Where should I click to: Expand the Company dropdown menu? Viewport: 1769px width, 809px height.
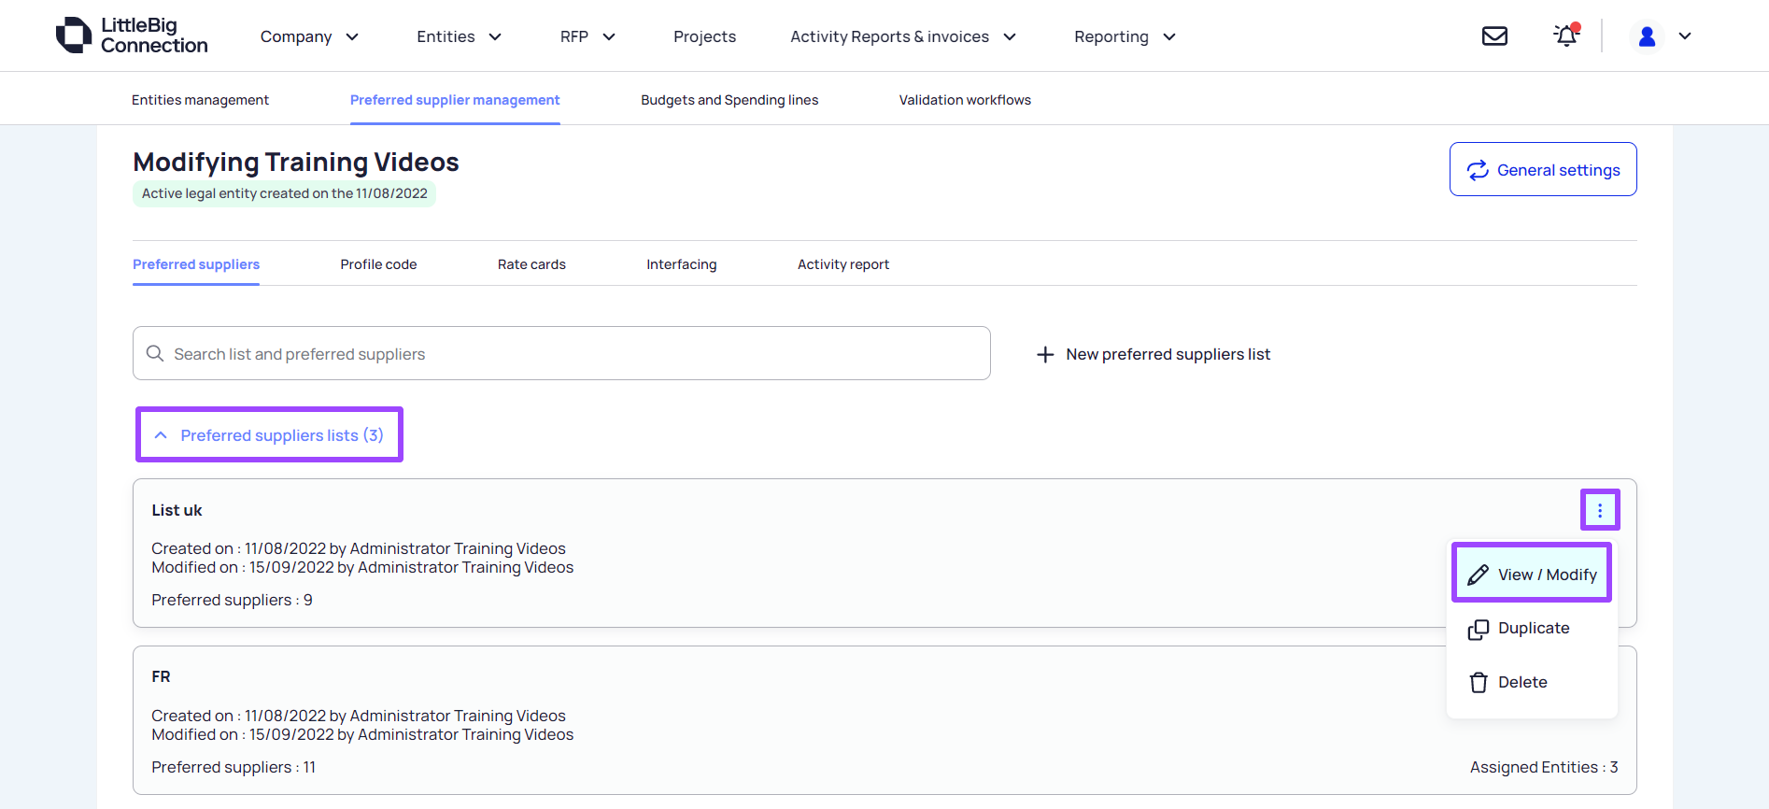(x=309, y=36)
